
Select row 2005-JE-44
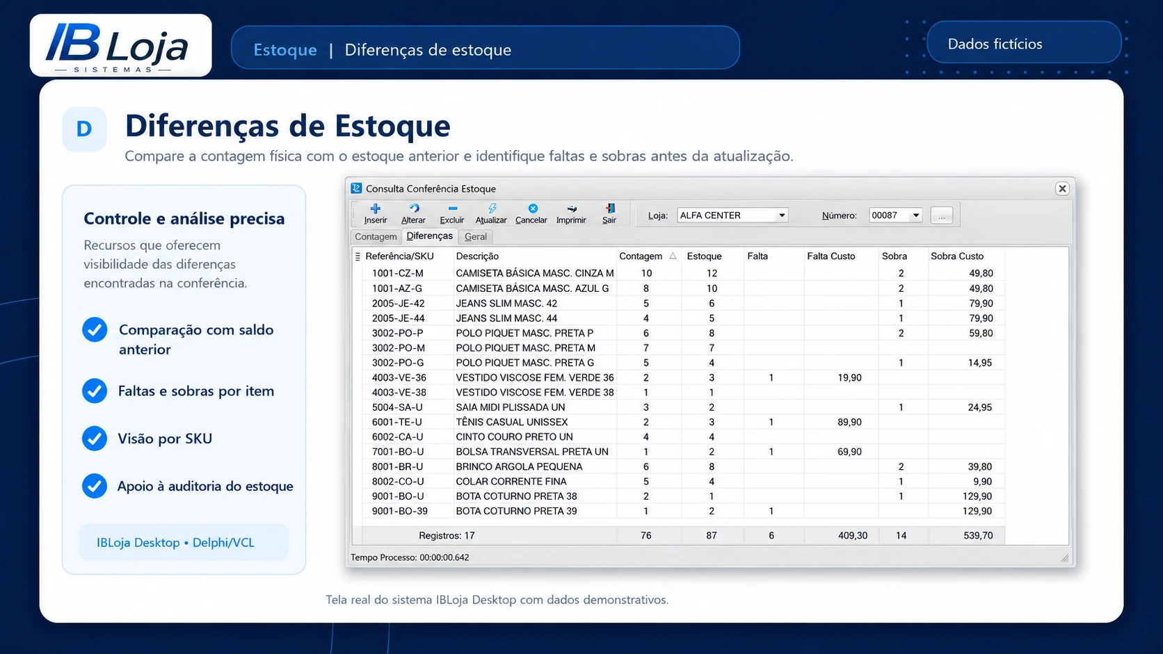click(x=682, y=318)
